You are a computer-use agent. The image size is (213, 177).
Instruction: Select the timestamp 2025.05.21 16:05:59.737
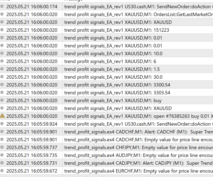tap(32, 148)
